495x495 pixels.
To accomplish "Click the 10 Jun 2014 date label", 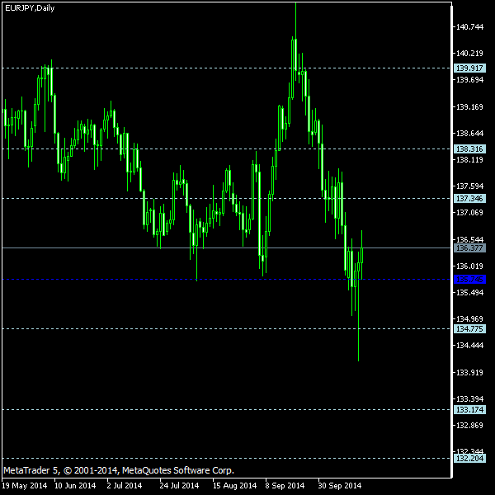I will coord(75,486).
